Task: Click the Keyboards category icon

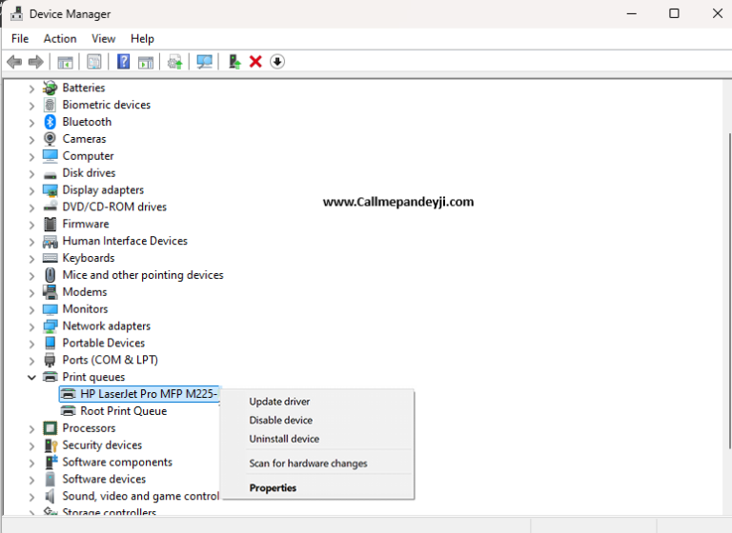Action: pyautogui.click(x=50, y=258)
